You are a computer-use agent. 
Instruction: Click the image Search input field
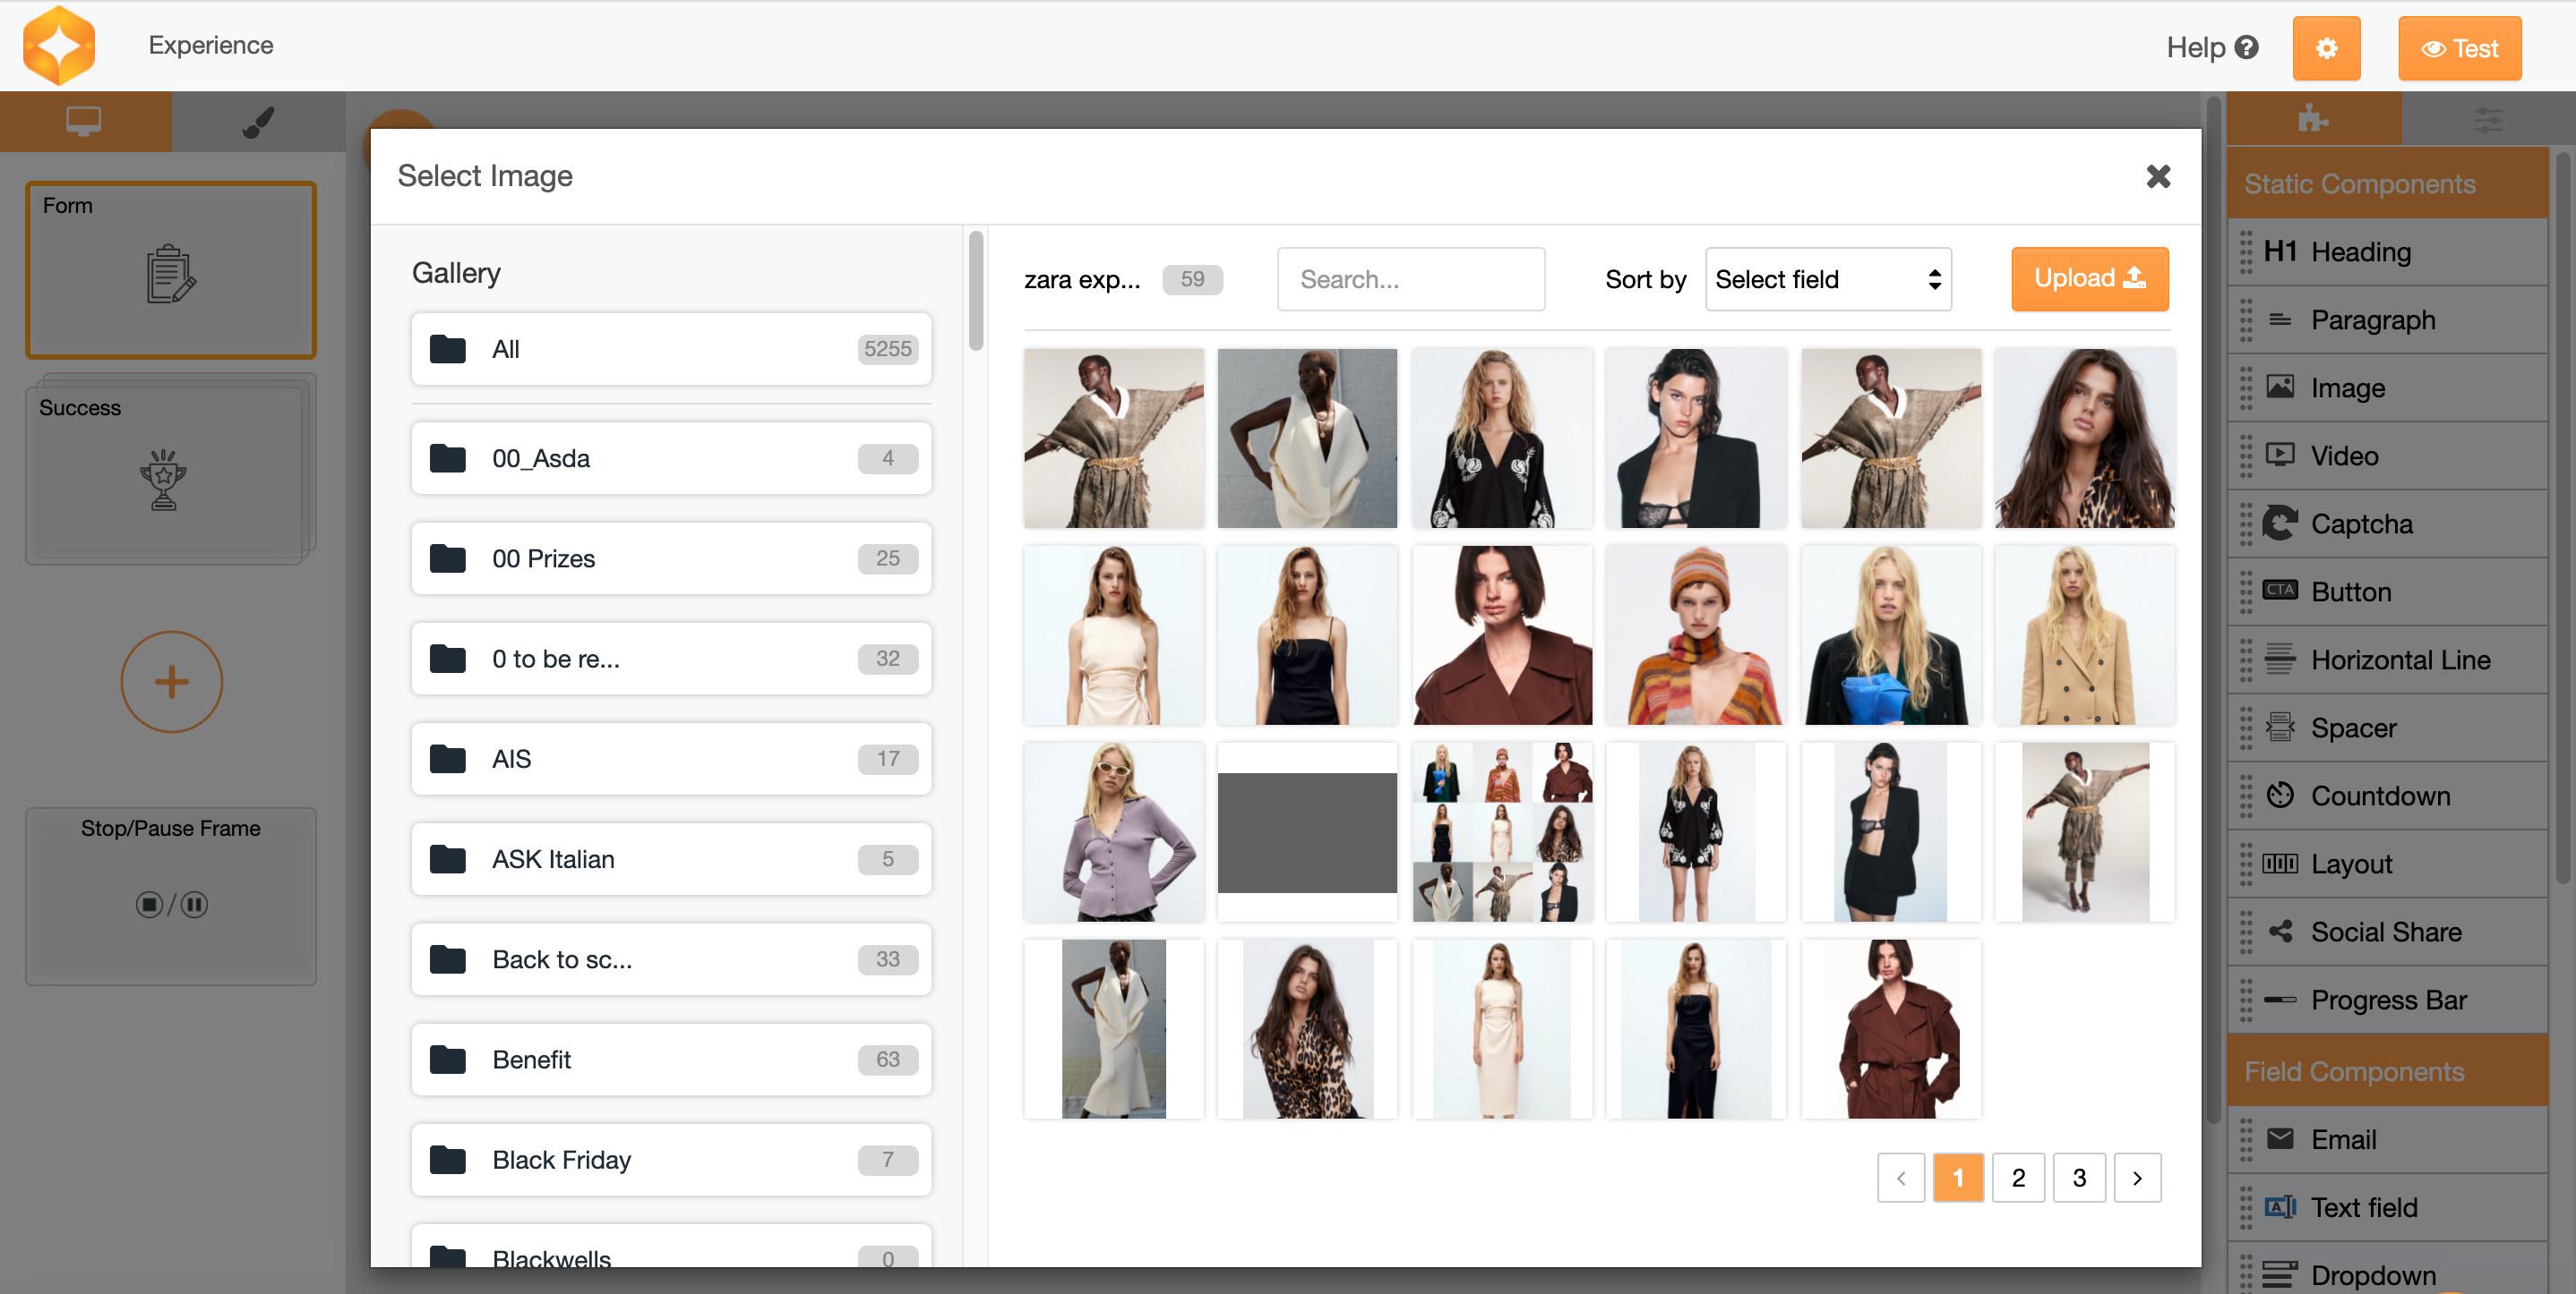pyautogui.click(x=1410, y=280)
